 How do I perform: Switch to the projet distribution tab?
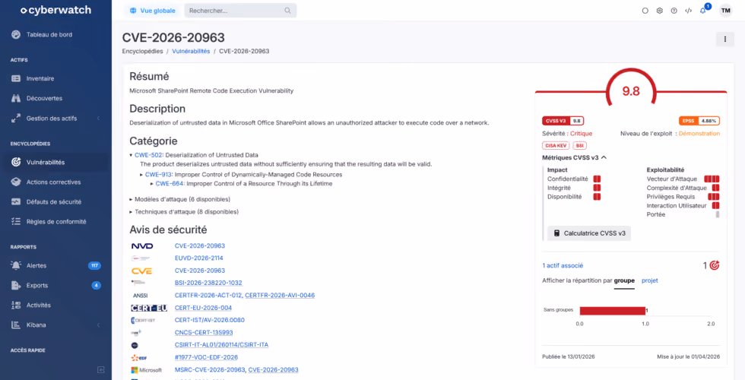[x=649, y=280]
